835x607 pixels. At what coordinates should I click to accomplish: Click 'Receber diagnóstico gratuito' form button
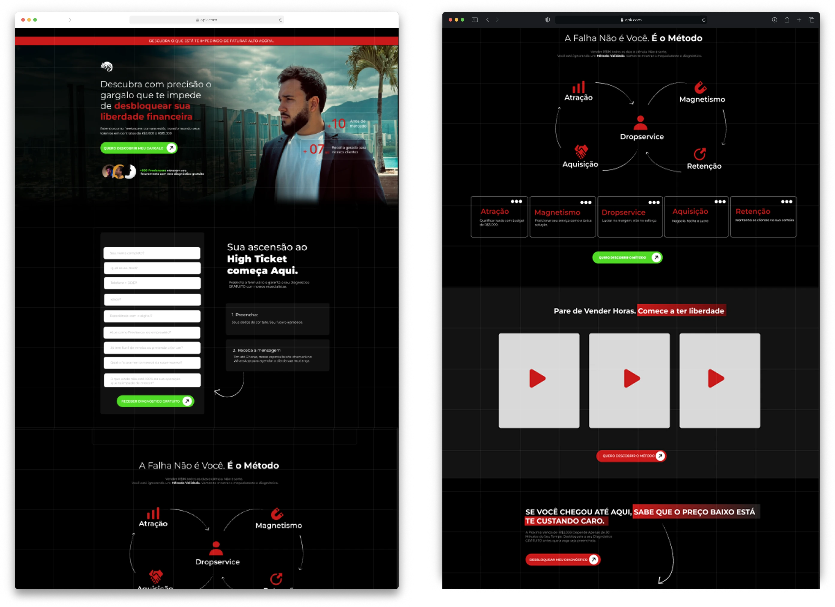pyautogui.click(x=155, y=401)
